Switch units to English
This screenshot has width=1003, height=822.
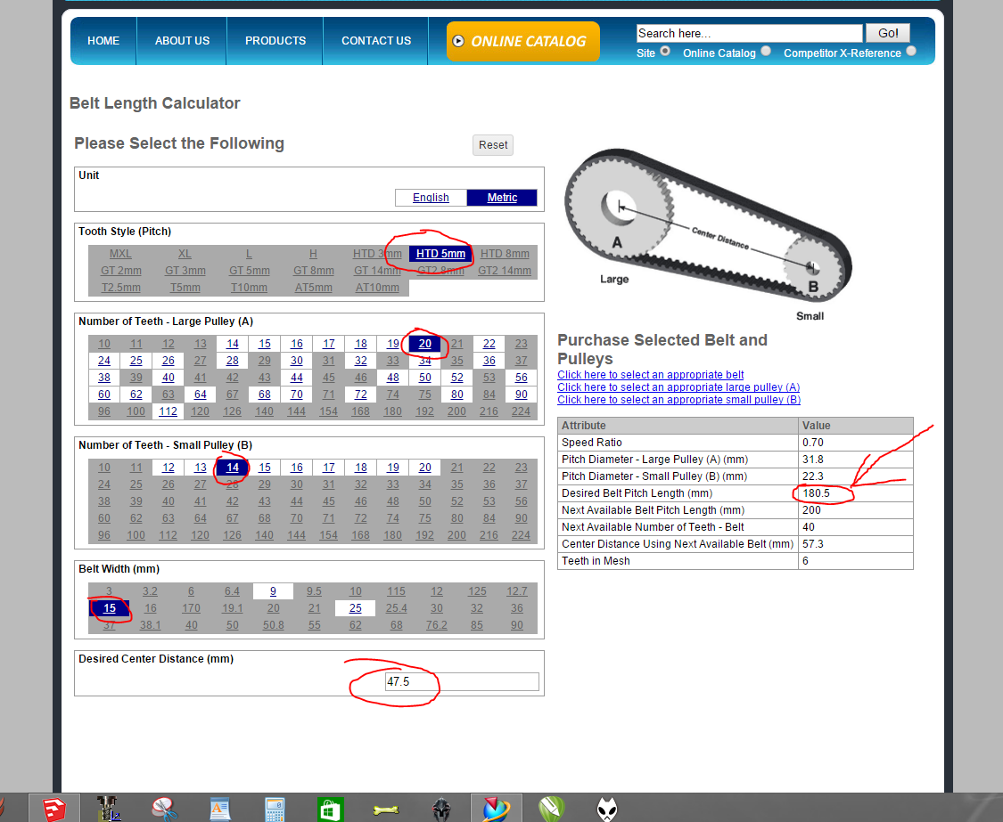[x=431, y=198]
